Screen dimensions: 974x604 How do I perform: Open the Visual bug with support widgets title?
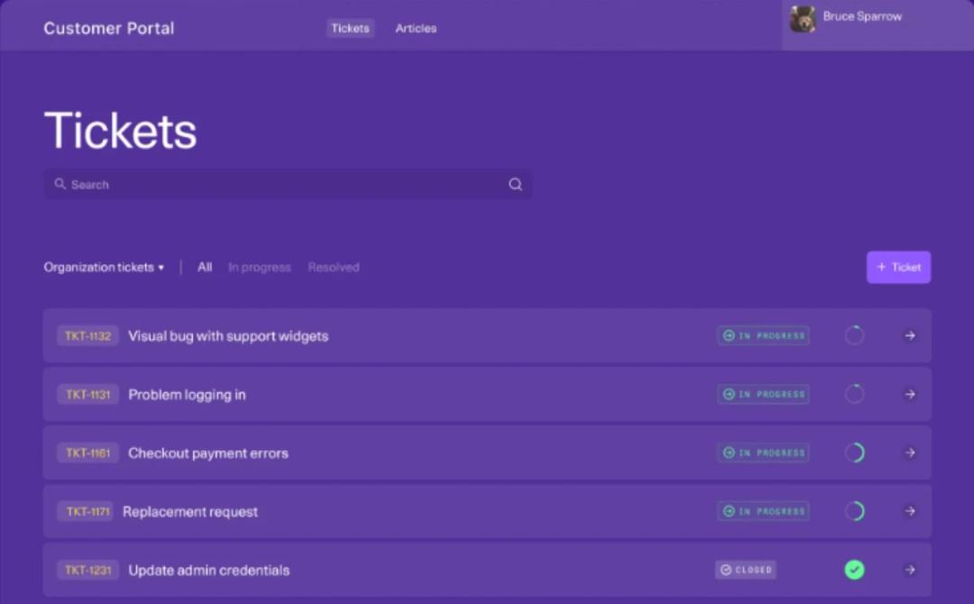click(x=228, y=336)
